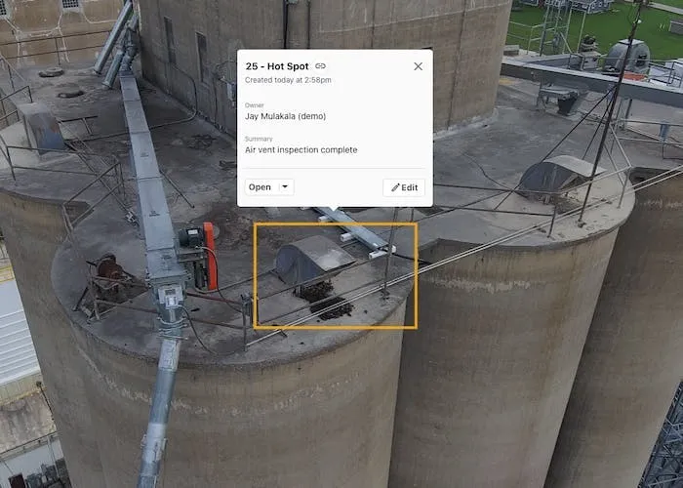Select the summary text Air vent inspection complete

click(x=301, y=150)
